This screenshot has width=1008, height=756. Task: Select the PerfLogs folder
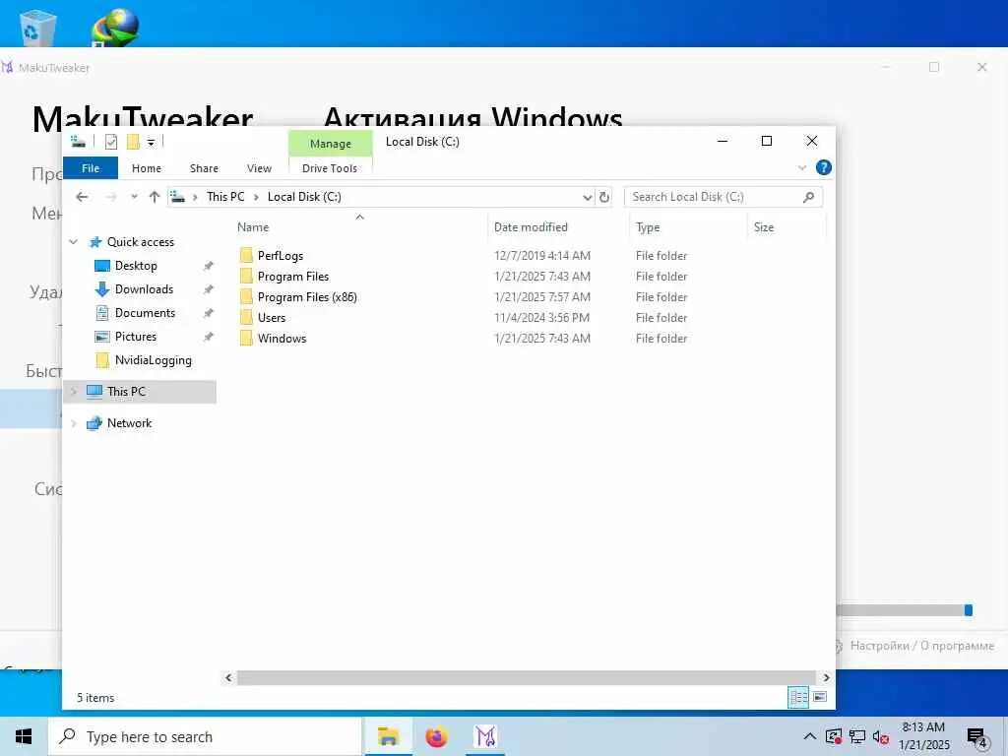click(x=281, y=256)
